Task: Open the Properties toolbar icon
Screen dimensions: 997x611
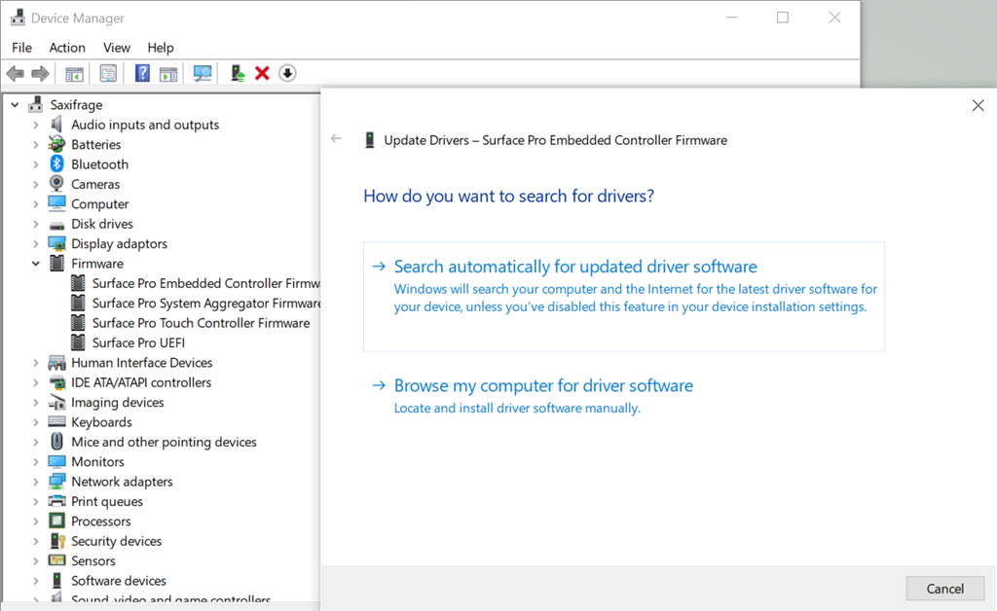Action: [x=108, y=74]
